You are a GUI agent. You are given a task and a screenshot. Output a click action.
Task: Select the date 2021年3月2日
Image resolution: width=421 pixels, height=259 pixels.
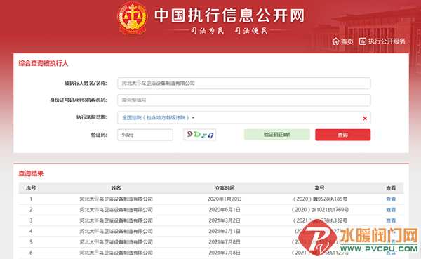(225, 220)
